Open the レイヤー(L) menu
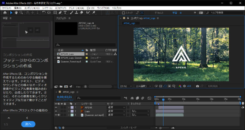This screenshot has height=130, width=245. [x=47, y=8]
